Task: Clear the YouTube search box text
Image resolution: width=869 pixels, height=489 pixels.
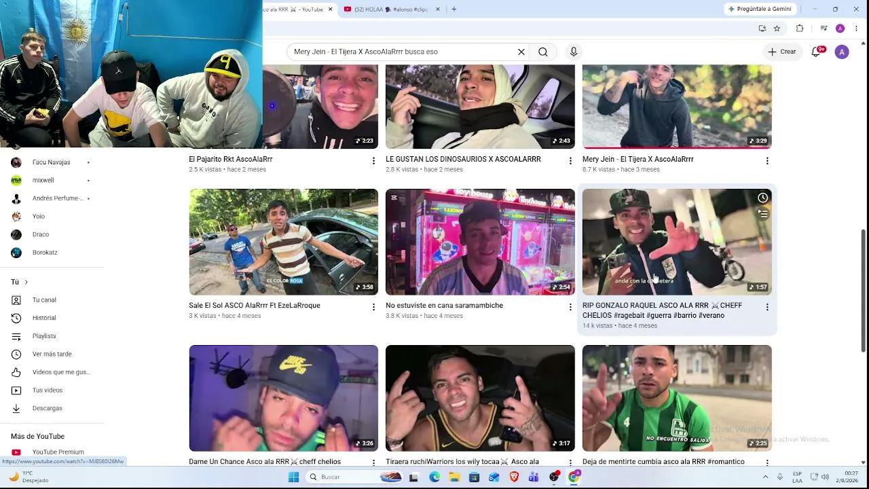Action: click(x=521, y=52)
